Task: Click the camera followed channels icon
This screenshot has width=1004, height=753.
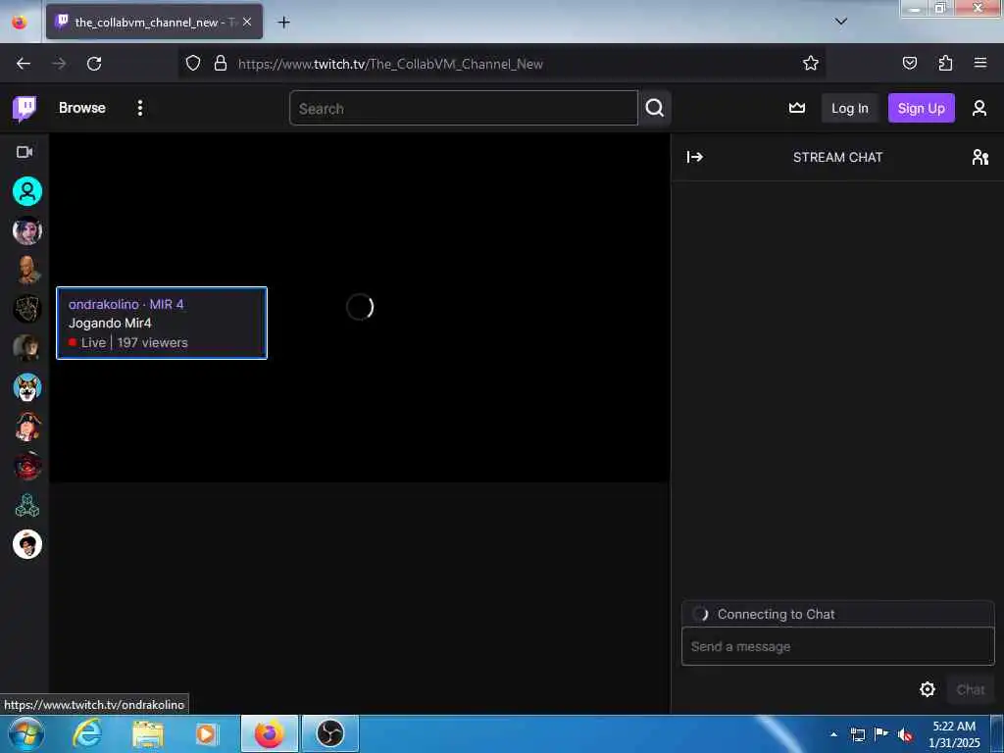Action: (x=25, y=152)
